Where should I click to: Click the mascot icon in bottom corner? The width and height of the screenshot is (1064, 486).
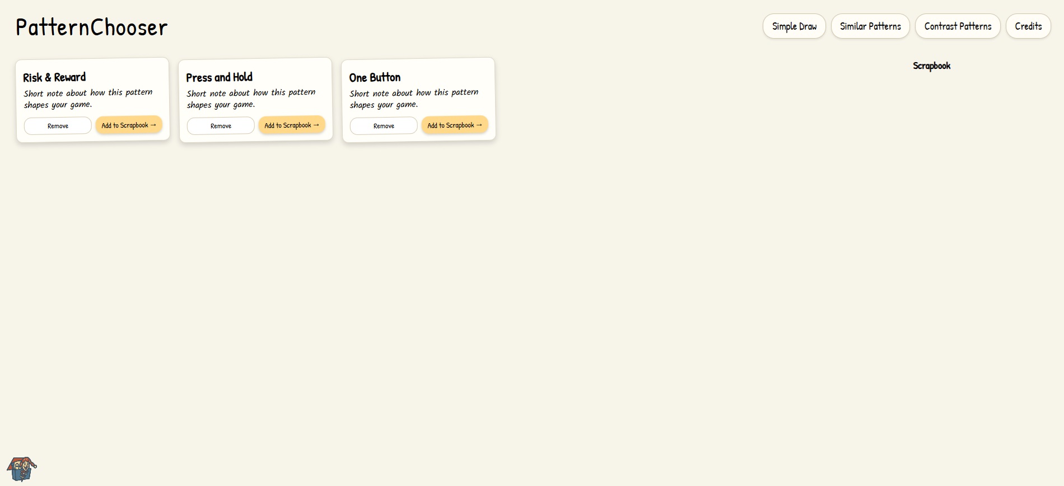coord(21,469)
